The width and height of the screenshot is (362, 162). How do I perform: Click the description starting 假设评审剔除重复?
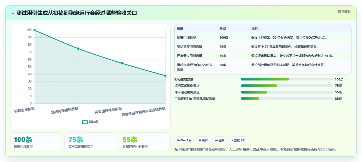(x=292, y=56)
